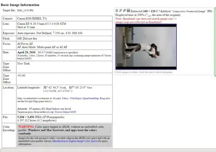Click the '-05:00' time zone offset value

tap(21, 76)
